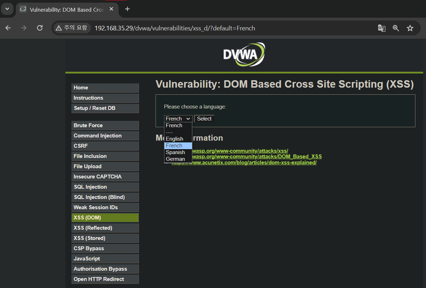This screenshot has height=288, width=426.
Task: Open the JavaScript module
Action: [x=105, y=259]
